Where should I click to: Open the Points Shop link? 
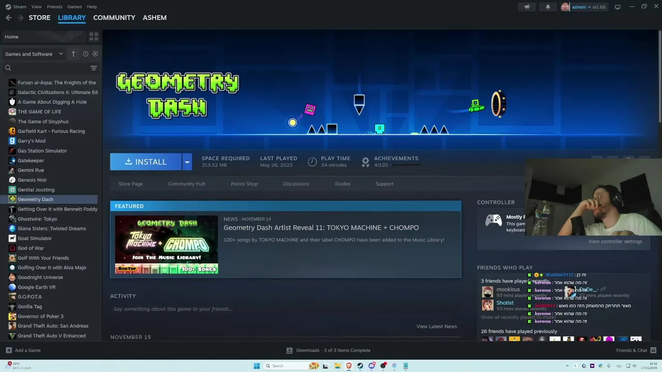(244, 184)
